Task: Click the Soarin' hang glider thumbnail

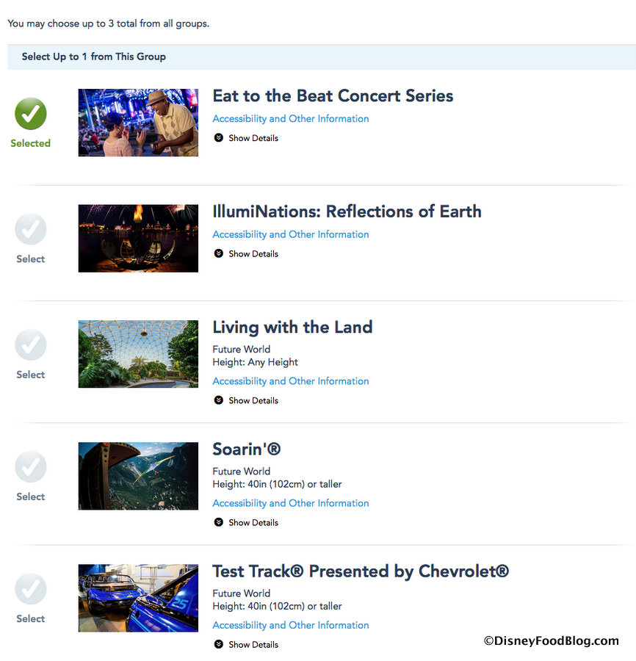Action: (x=138, y=476)
